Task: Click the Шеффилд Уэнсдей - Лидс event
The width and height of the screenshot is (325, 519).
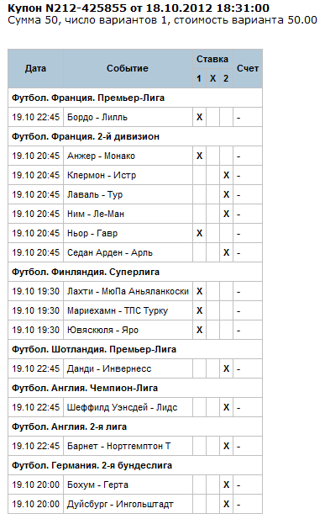Action: (x=123, y=407)
